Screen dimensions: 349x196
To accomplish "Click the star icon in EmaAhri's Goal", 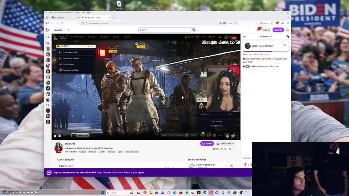I will pyautogui.click(x=231, y=166).
